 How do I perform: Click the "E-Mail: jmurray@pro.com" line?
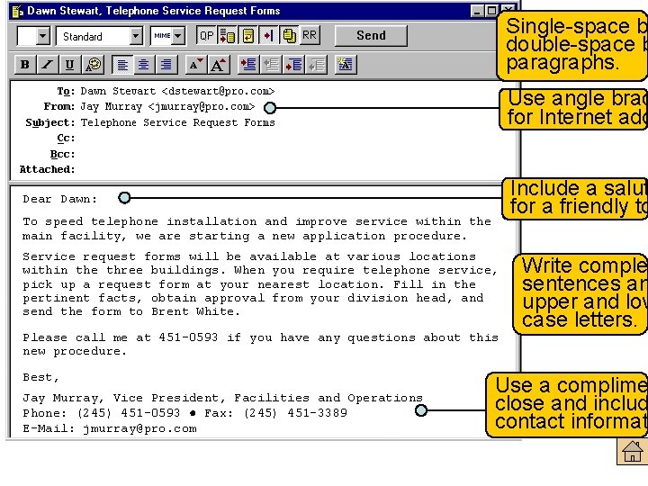(110, 428)
